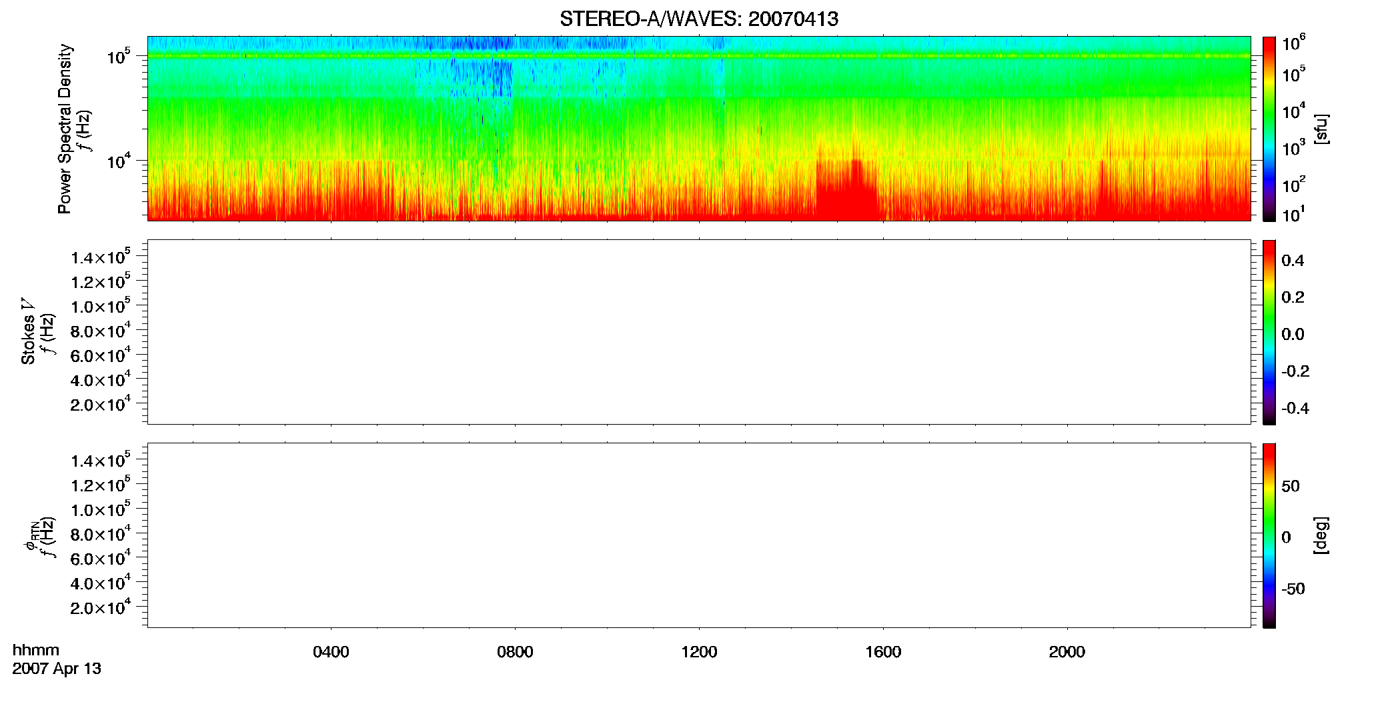
Task: Click the hhmm time format label
Action: [x=36, y=650]
